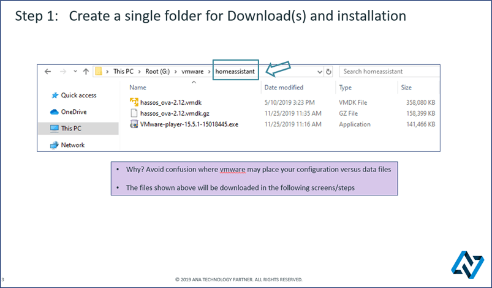492x288 pixels.
Task: Navigate to vmware in breadcrumb path
Action: click(x=192, y=72)
